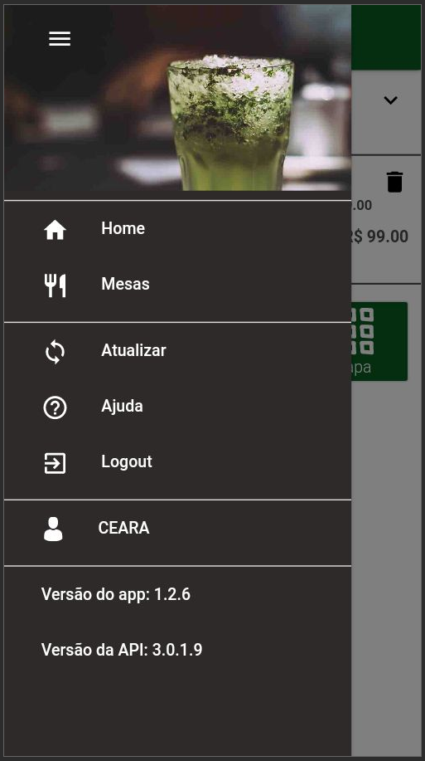Open the Home menu item
Screen dimensions: 425x761
click(177, 228)
